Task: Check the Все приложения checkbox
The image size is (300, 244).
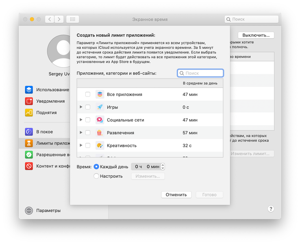Action: click(88, 94)
